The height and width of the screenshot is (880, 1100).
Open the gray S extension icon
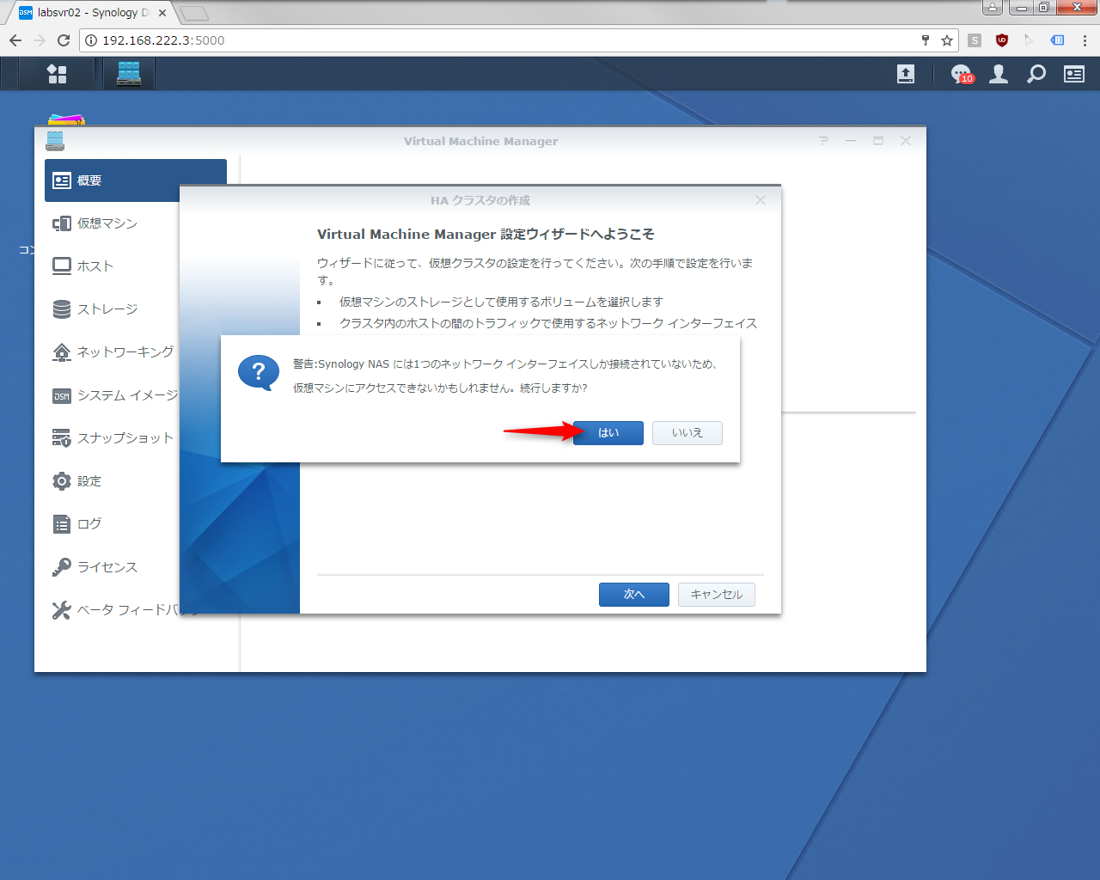pyautogui.click(x=975, y=40)
